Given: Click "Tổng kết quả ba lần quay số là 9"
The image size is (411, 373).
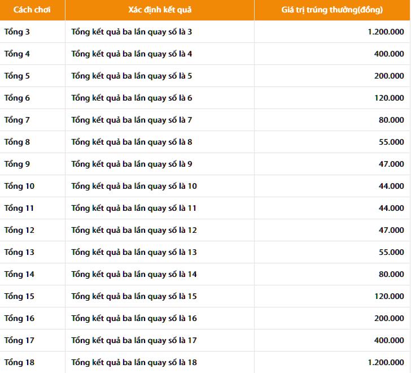Looking at the screenshot, I should click(x=132, y=164).
